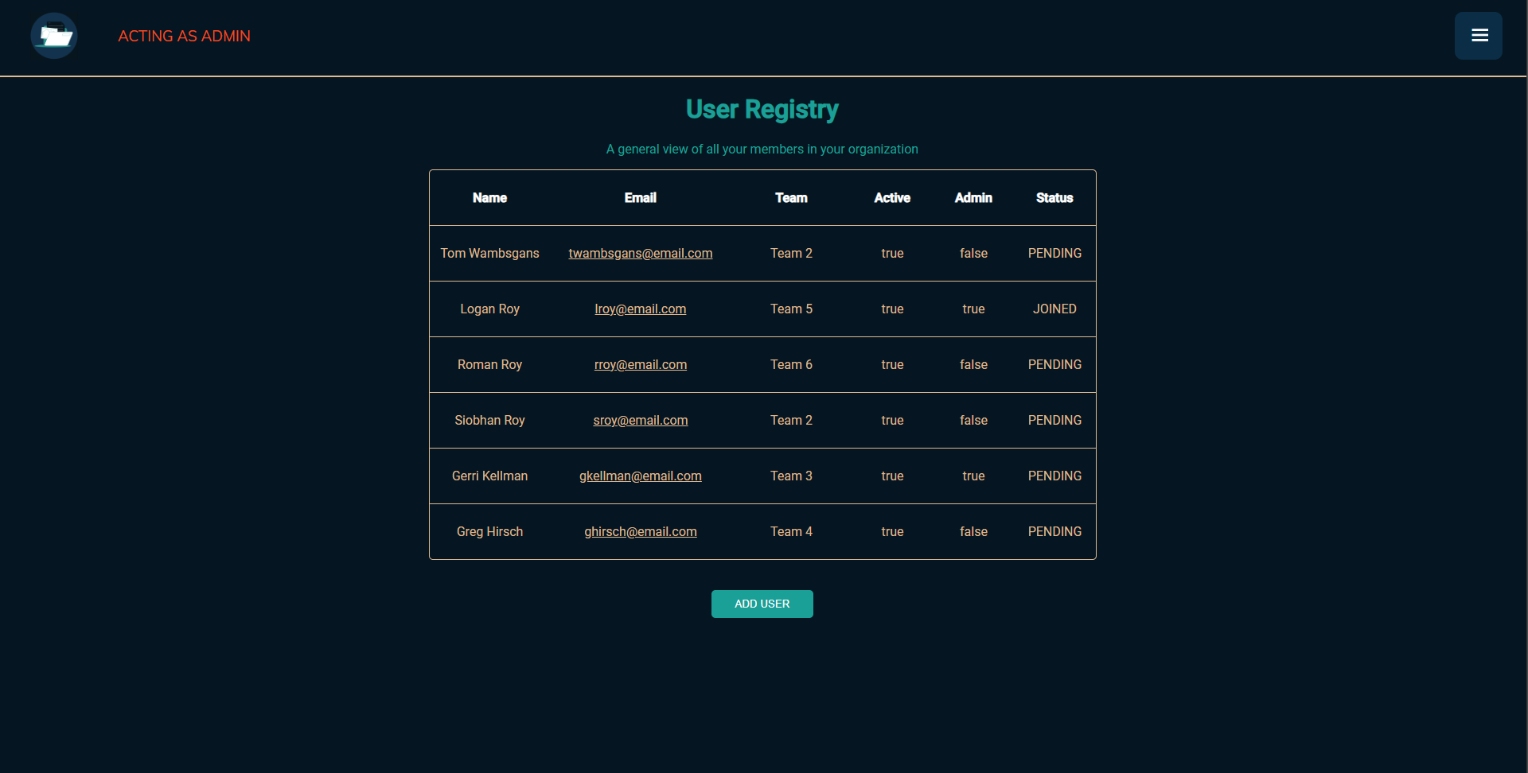Screen dimensions: 1528x773
Task: Click the Email column header
Action: coord(640,198)
